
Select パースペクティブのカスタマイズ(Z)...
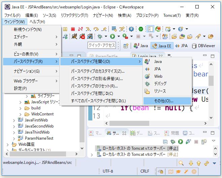click(101, 71)
